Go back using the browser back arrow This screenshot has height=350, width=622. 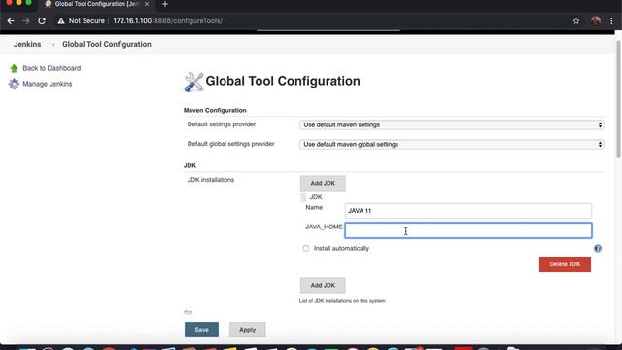click(x=11, y=21)
